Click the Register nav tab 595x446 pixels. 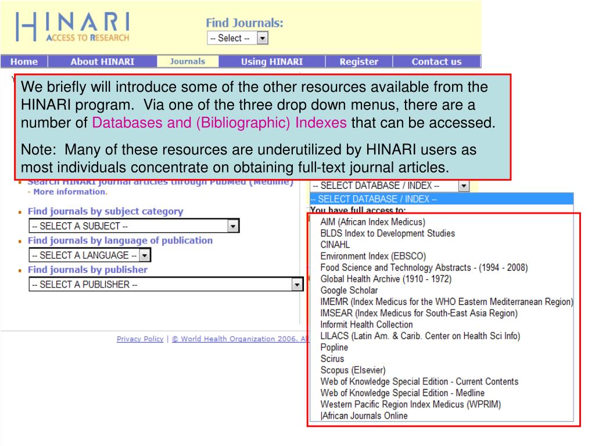359,62
